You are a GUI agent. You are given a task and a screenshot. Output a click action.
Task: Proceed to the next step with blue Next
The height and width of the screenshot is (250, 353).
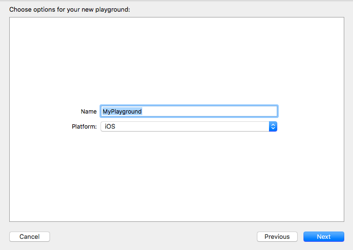point(323,236)
